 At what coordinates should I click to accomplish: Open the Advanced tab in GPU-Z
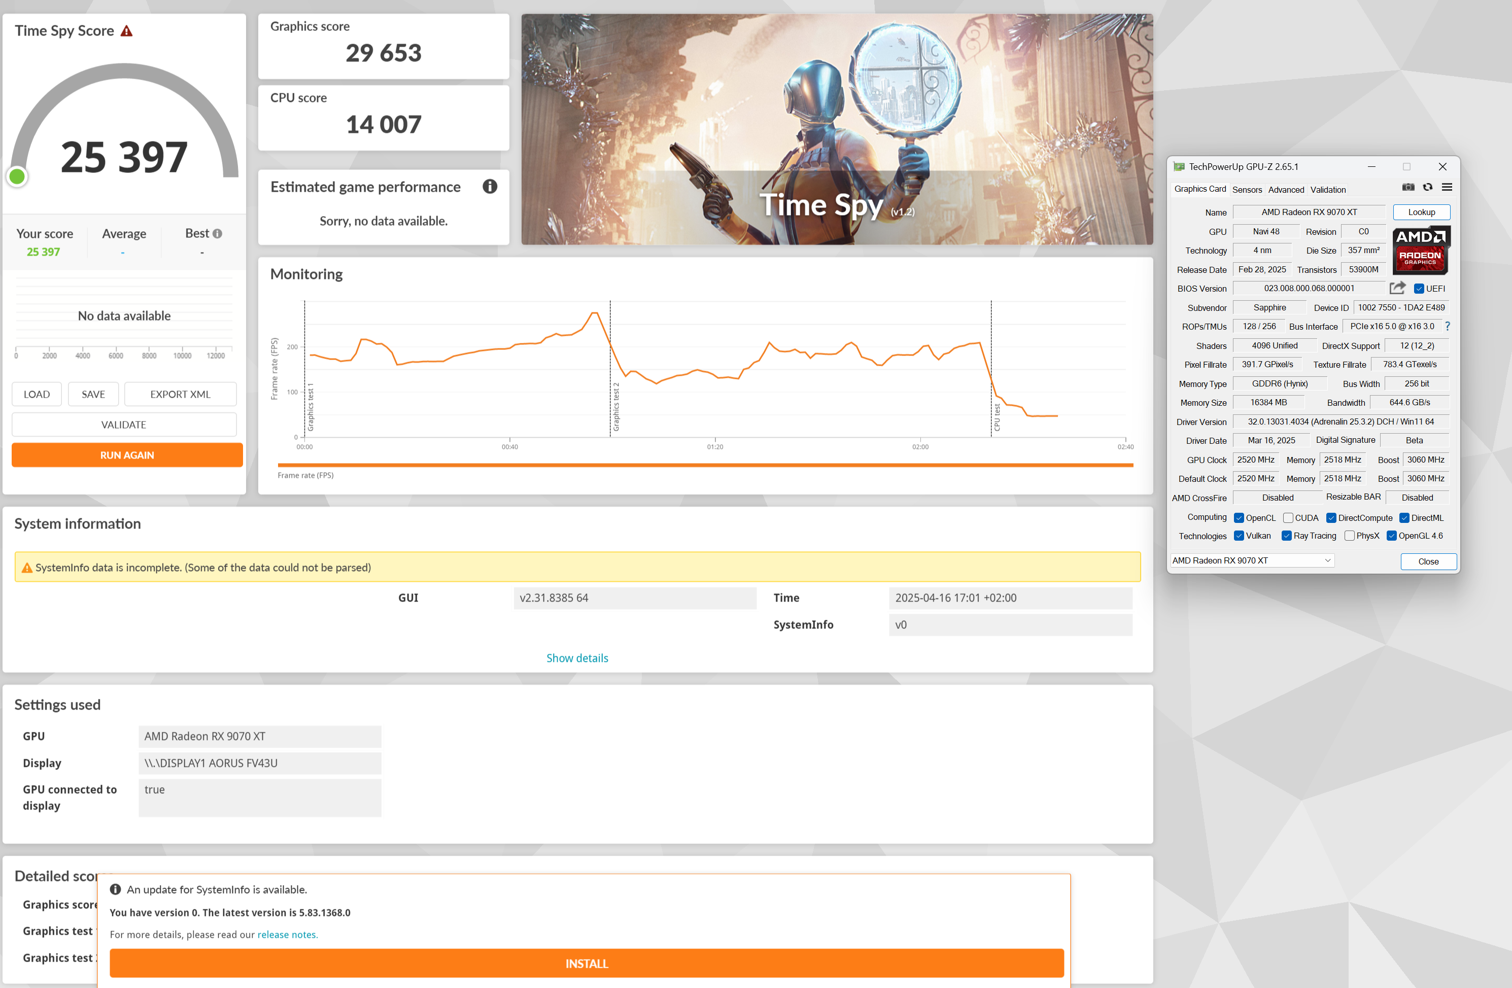[x=1286, y=190]
